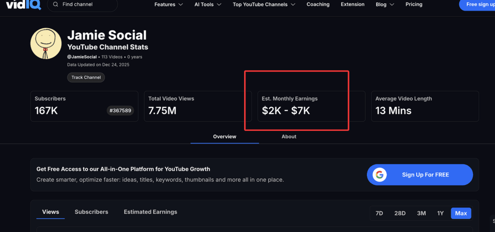The height and width of the screenshot is (232, 495).
Task: Switch to the About tab
Action: (289, 137)
